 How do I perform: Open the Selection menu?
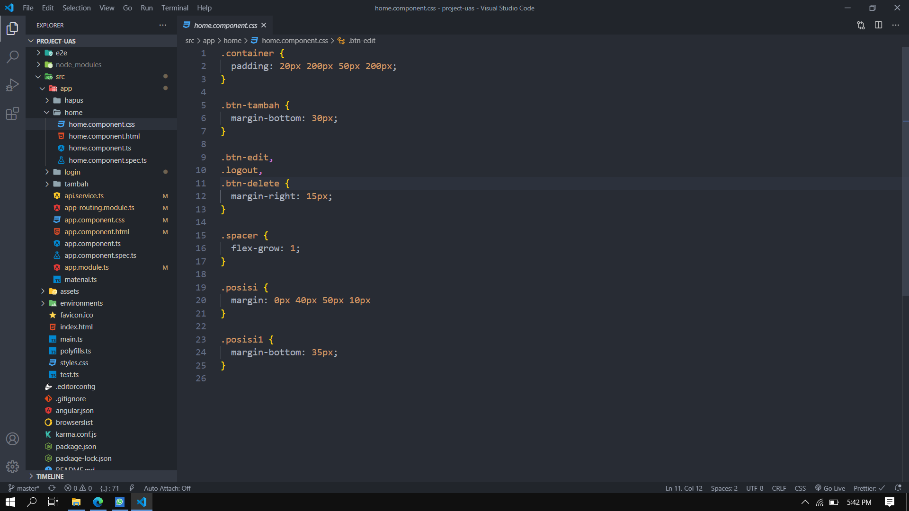tap(76, 8)
